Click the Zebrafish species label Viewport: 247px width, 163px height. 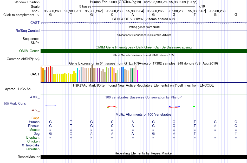click(x=32, y=149)
